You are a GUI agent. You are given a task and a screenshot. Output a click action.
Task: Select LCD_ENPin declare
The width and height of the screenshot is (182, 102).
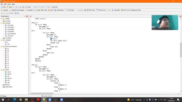11,29
